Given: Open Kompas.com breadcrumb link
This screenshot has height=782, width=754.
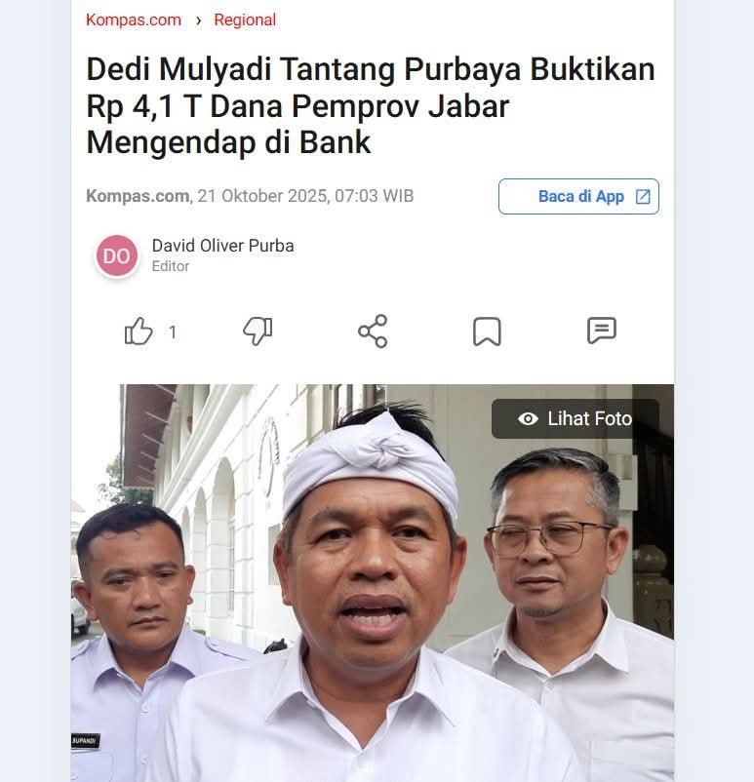Looking at the screenshot, I should point(134,20).
